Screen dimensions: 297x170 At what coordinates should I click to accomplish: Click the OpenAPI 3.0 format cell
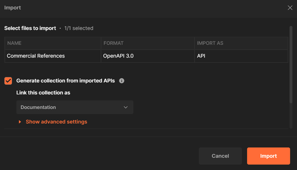tap(148, 56)
